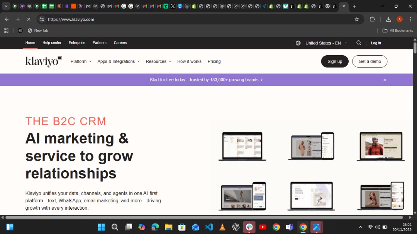This screenshot has height=234, width=417.
Task: Open YouTube from the taskbar
Action: (x=263, y=227)
